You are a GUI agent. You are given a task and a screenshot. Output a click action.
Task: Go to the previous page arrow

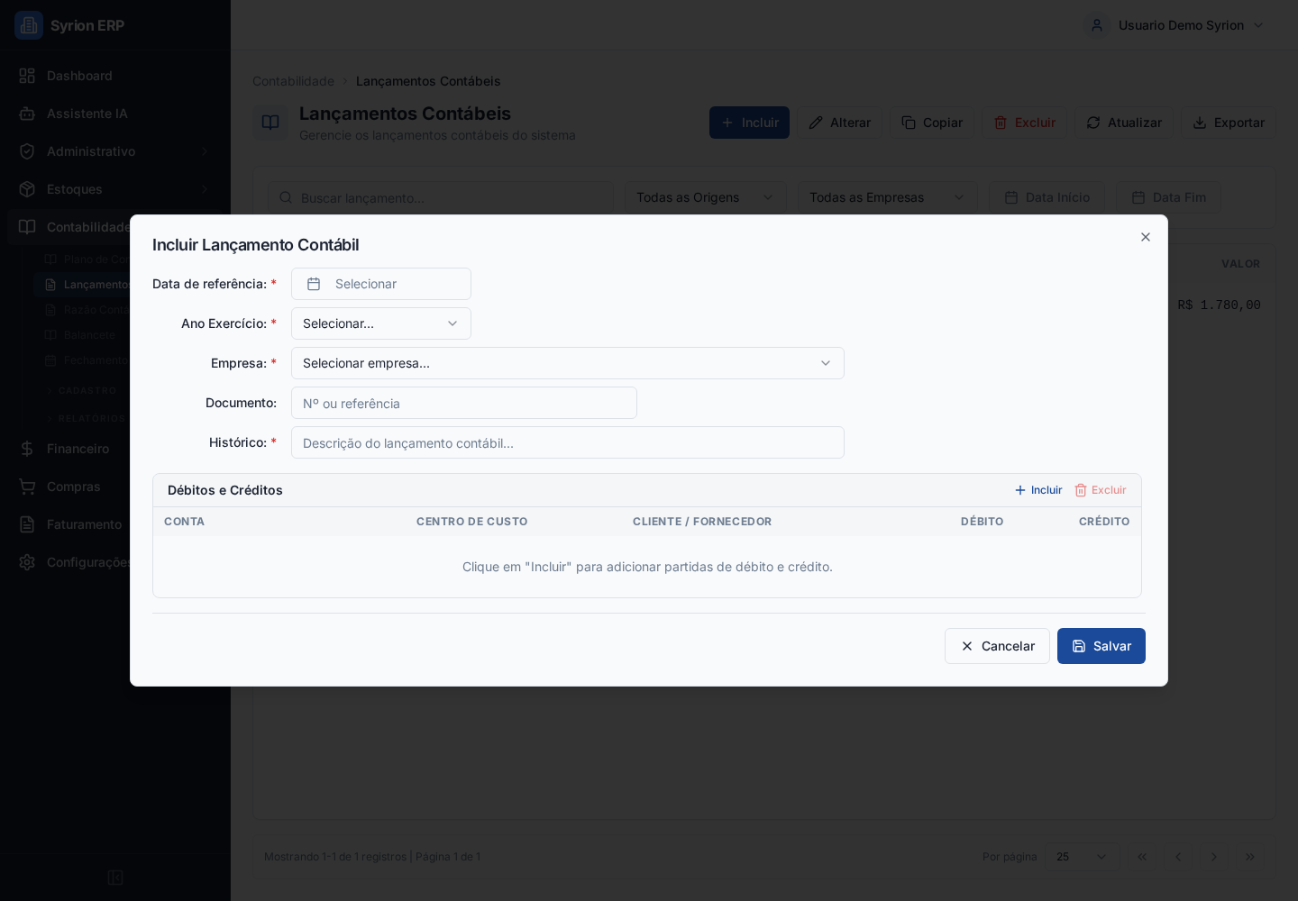(1178, 857)
